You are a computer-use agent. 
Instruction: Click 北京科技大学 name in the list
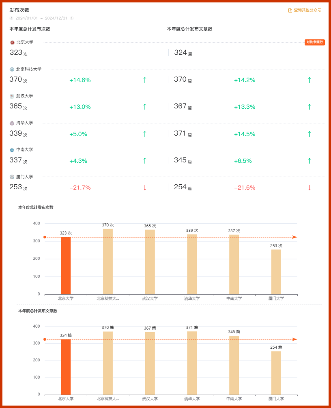click(x=29, y=69)
